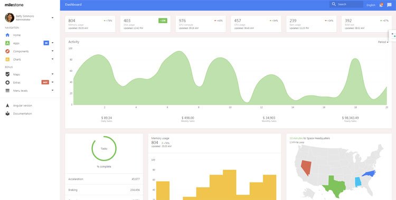Click the Angular version arrow icon
The image size is (396, 200).
coord(7,106)
